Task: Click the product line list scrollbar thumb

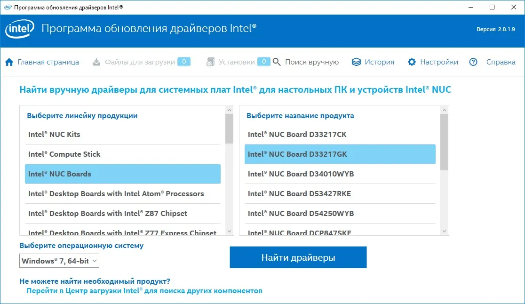Action: (230, 128)
